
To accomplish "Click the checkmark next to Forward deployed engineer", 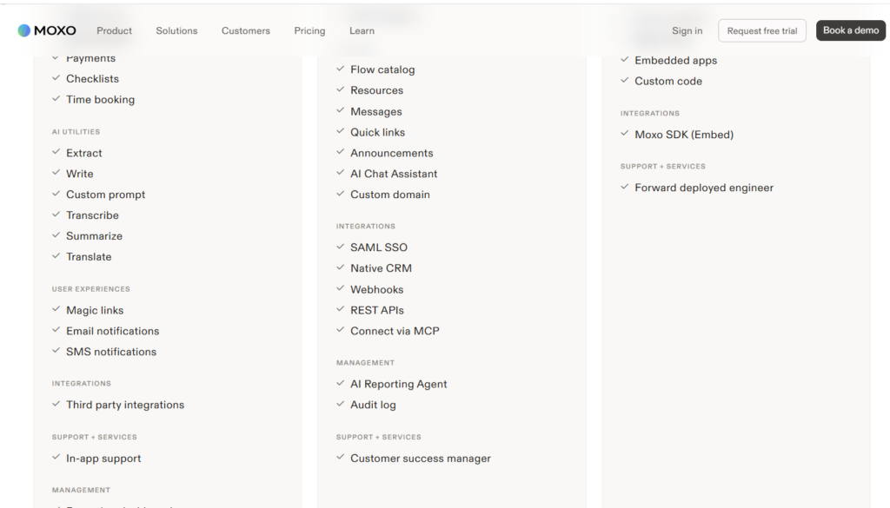I will (625, 187).
